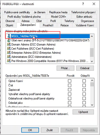Cancel with the Zrušit button

50,130
